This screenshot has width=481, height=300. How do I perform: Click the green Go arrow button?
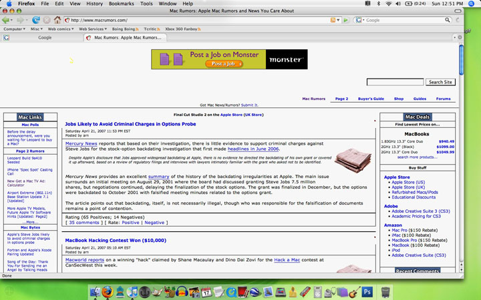click(x=346, y=20)
